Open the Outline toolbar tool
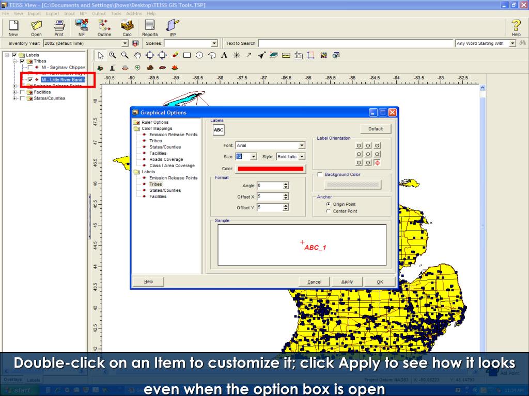Screen dimensions: 529x396 [x=104, y=28]
